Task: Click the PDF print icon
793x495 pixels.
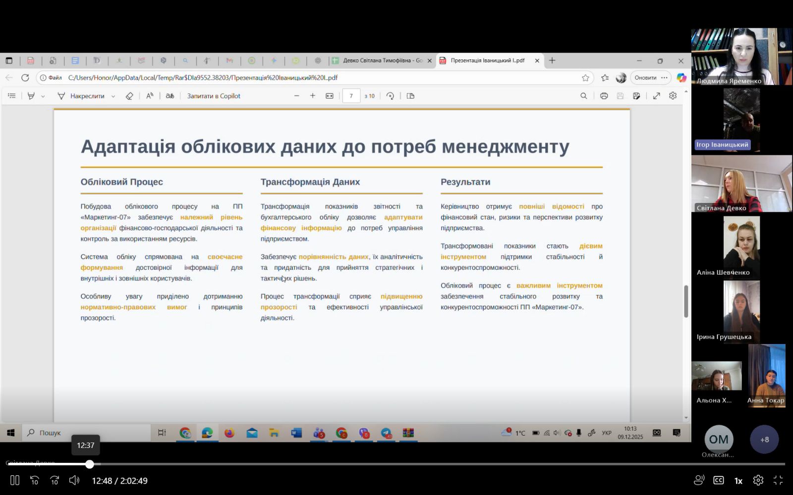Action: (604, 96)
